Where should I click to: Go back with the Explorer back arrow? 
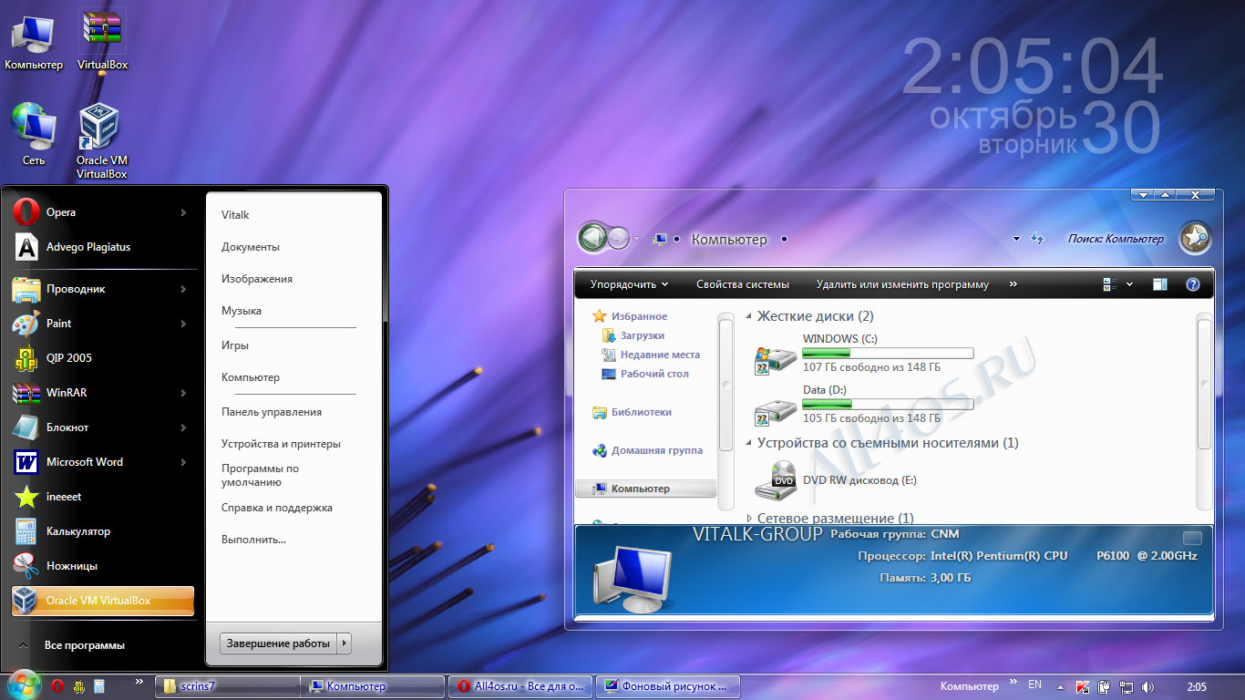tap(592, 239)
